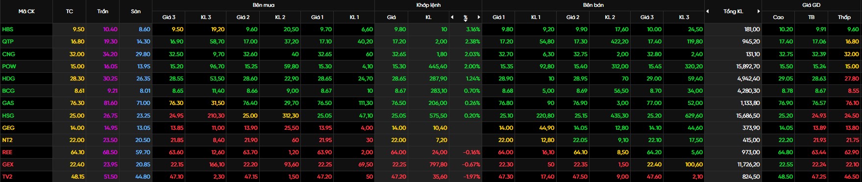Click the Cao high price header
Viewport: 862px width, 182px height.
click(778, 17)
